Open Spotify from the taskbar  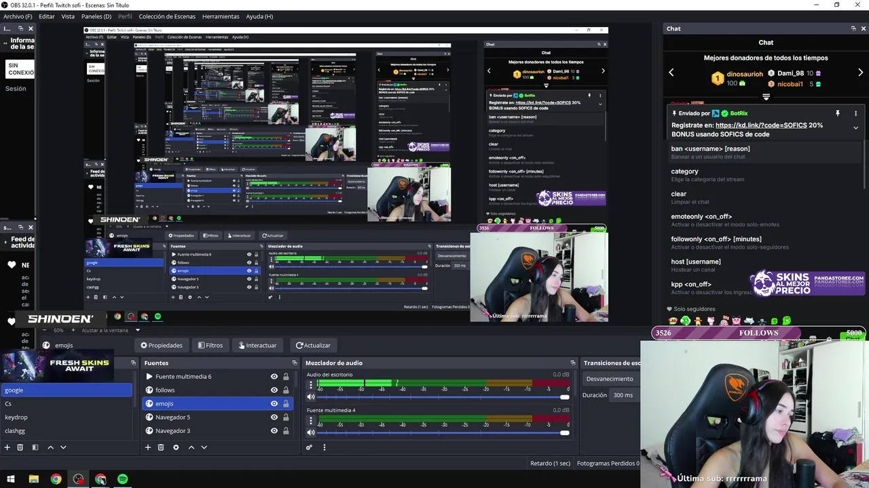pos(122,479)
